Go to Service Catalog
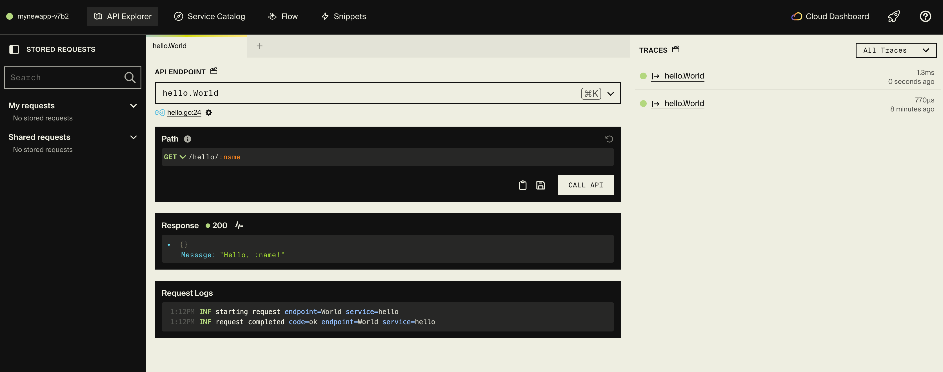This screenshot has height=372, width=943. point(209,16)
